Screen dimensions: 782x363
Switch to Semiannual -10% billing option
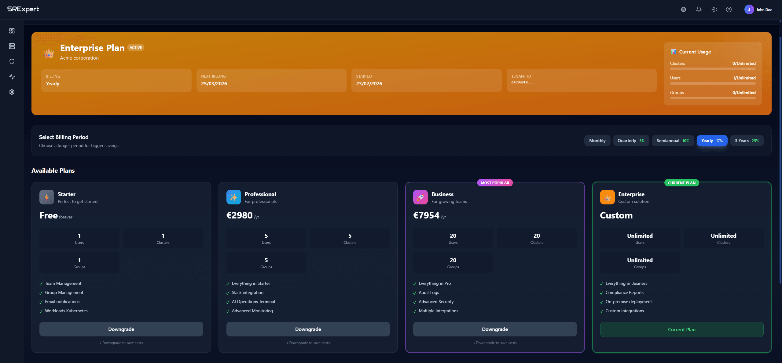673,141
